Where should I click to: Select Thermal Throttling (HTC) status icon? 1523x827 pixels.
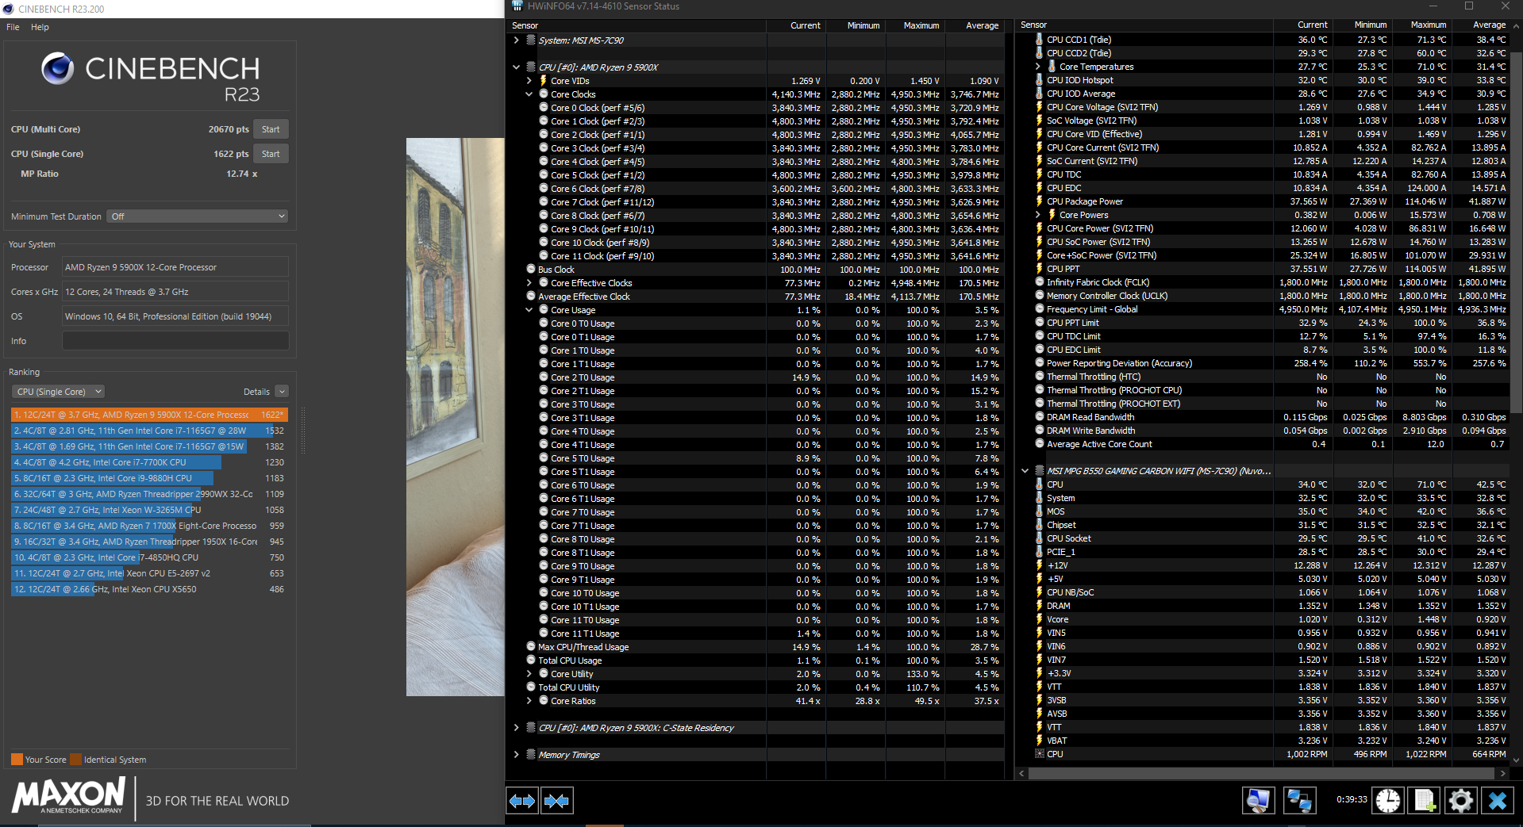coord(1039,377)
